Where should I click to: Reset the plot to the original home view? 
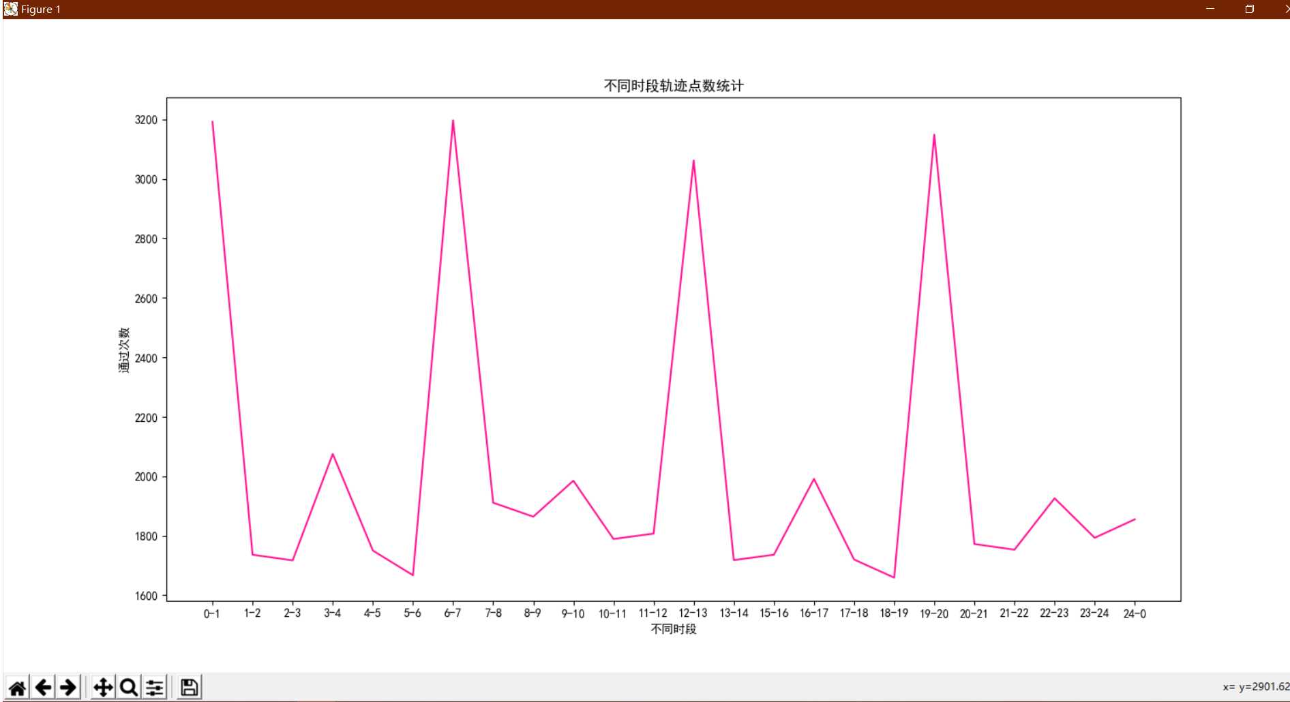coord(17,687)
